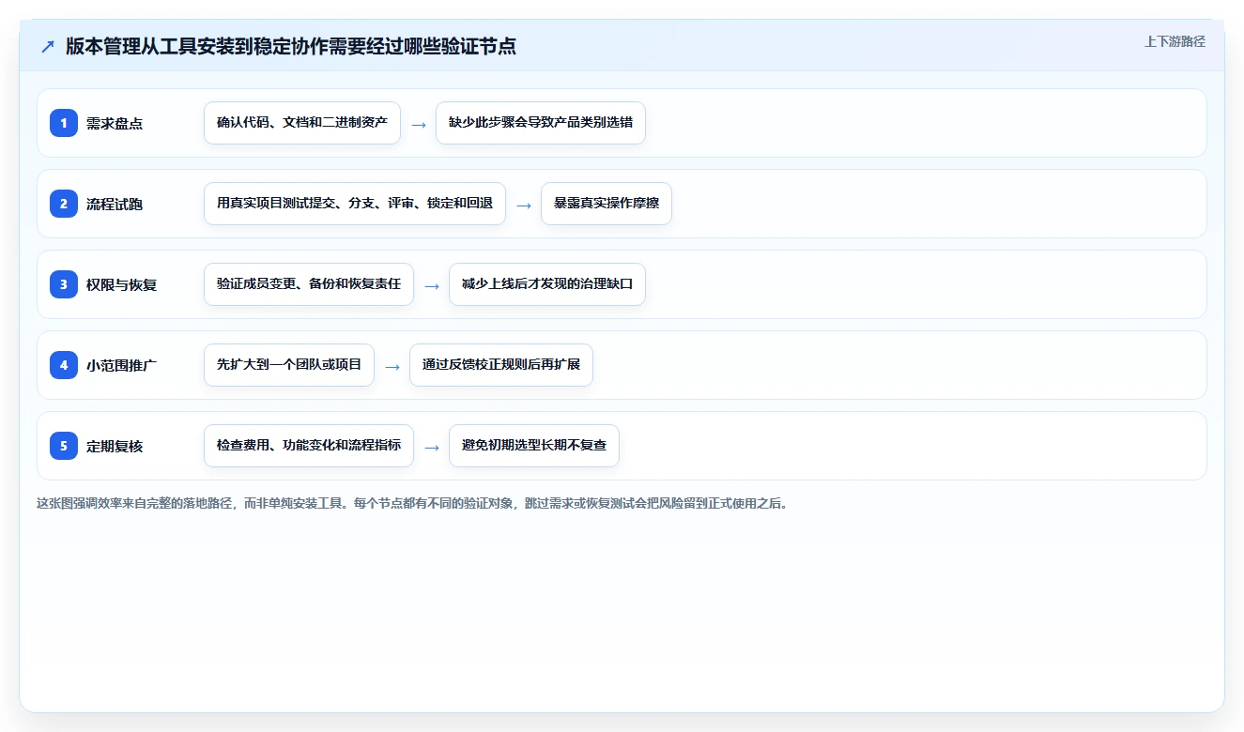Select step badge number 1
Image resolution: width=1244 pixels, height=732 pixels.
coord(64,122)
